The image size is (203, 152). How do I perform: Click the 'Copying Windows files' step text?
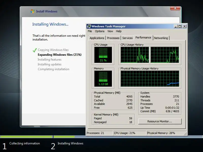click(53, 50)
